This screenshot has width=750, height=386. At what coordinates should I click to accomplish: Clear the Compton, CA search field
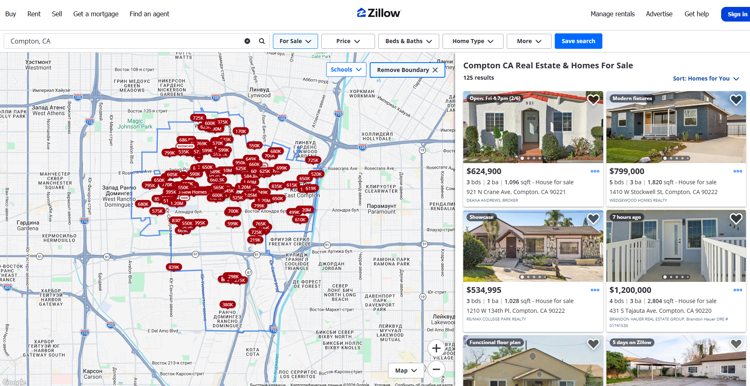coord(247,41)
